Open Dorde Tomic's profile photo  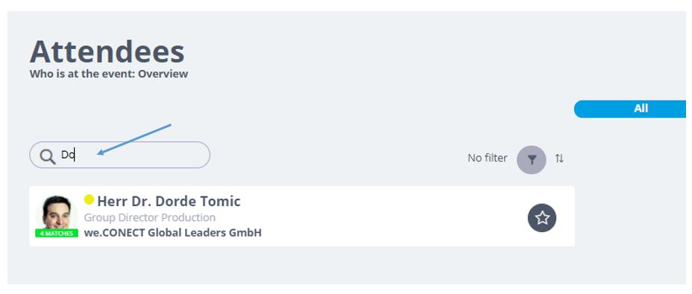[57, 212]
